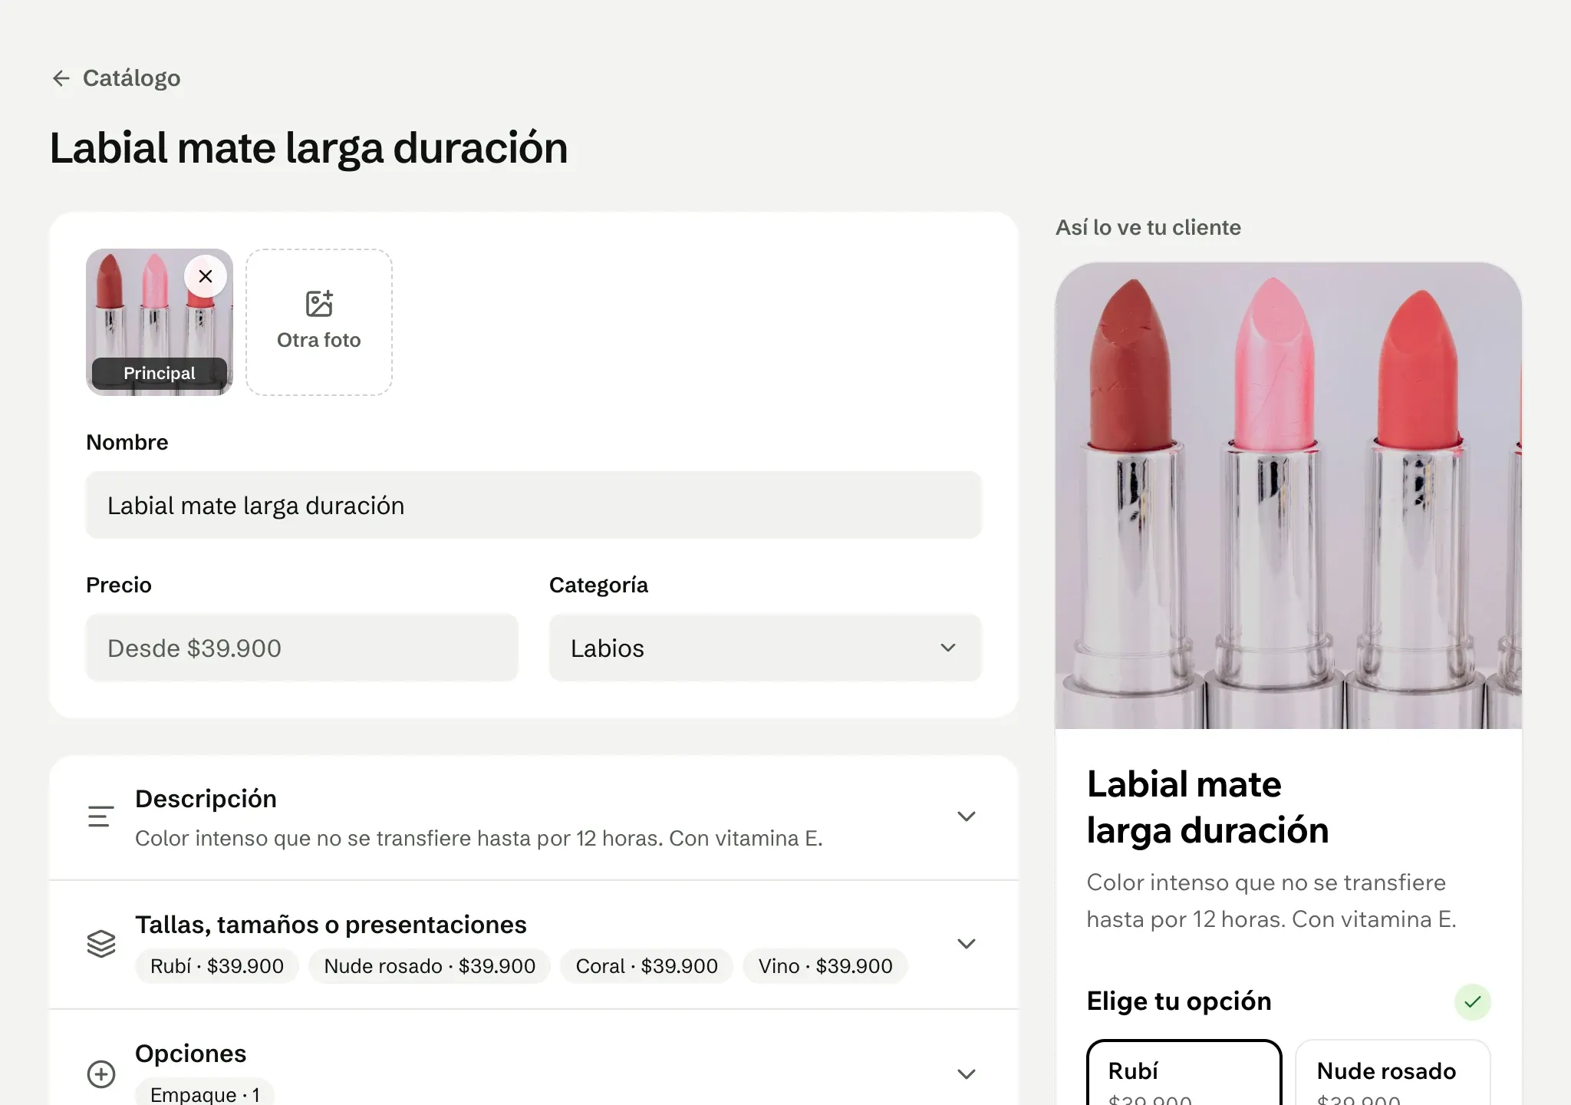Expand the Opciones section chevron
Image resolution: width=1571 pixels, height=1105 pixels.
click(967, 1074)
